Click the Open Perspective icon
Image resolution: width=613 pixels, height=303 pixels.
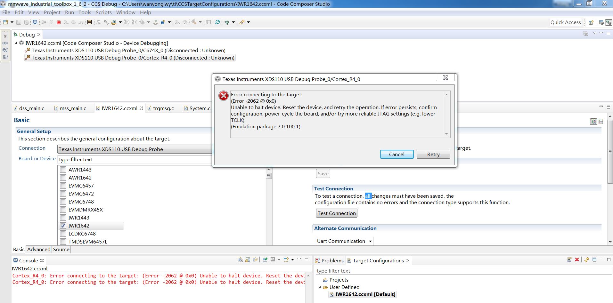click(591, 22)
